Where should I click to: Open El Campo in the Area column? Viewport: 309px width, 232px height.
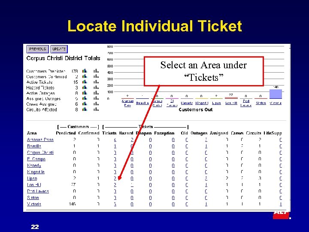coord(36,159)
